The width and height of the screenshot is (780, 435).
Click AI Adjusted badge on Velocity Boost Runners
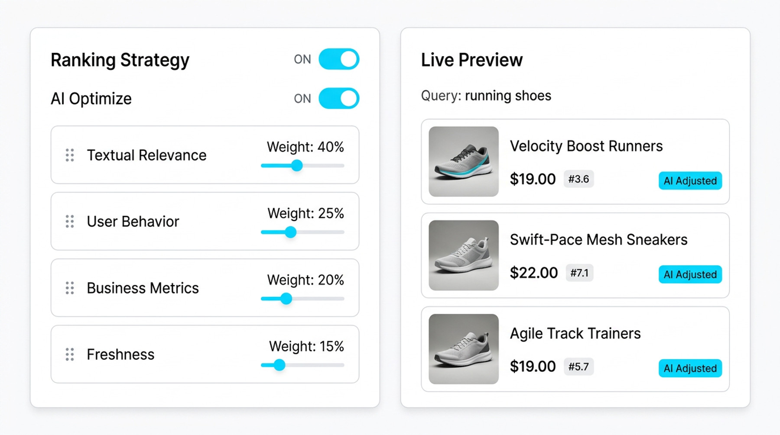[690, 180]
